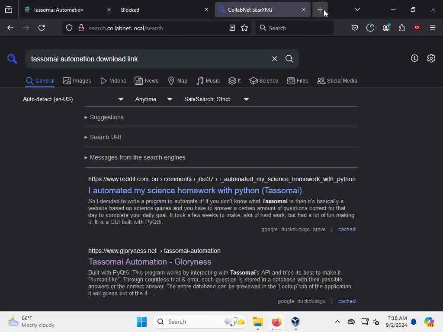Clear the search query with X

[274, 59]
